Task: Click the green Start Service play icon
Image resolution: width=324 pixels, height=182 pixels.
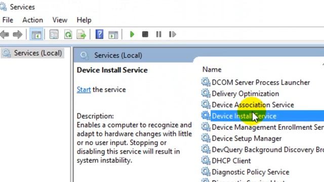Action: coord(132,34)
